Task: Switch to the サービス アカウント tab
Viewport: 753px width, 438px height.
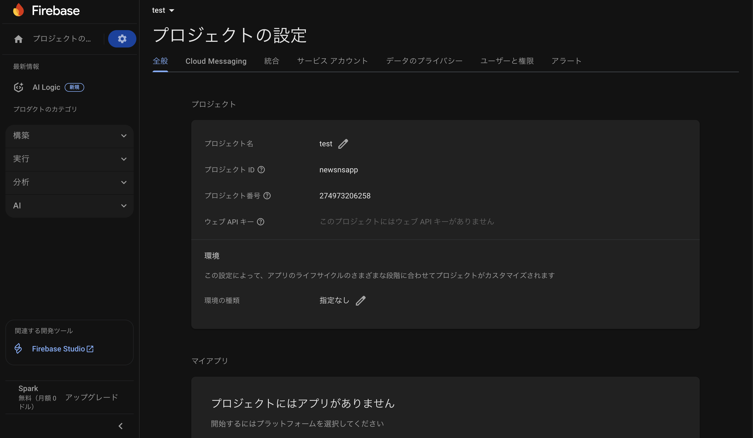Action: coord(332,61)
